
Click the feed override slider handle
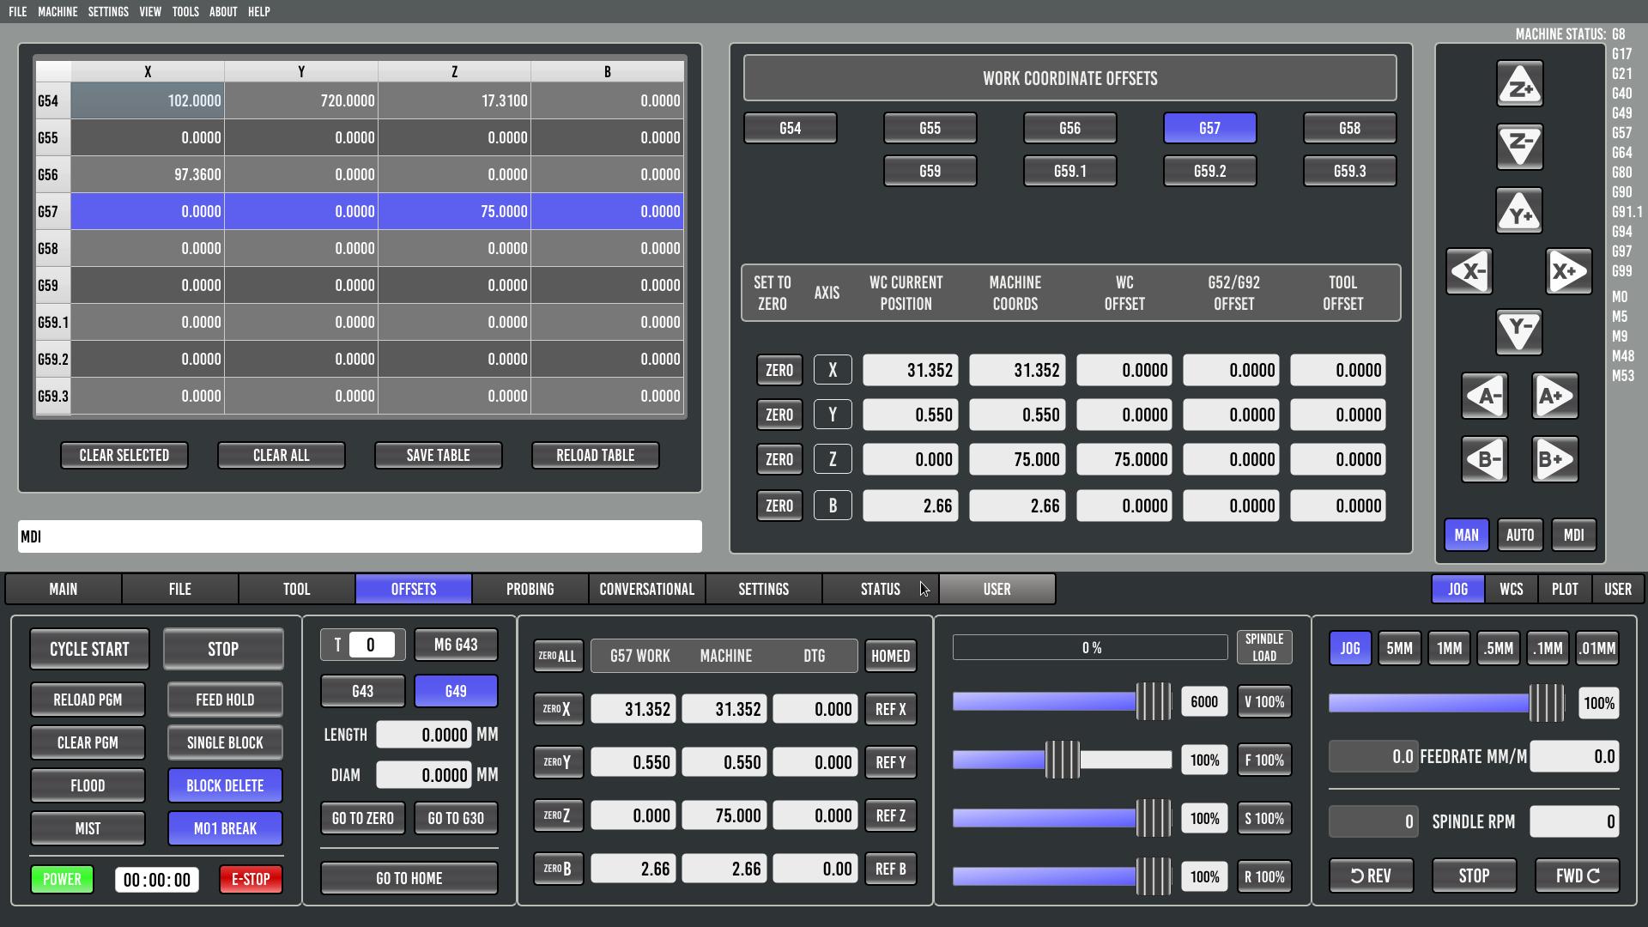tap(1063, 760)
